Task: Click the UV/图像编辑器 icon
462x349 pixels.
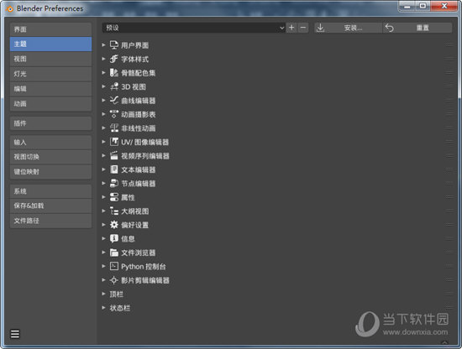Action: tap(113, 142)
